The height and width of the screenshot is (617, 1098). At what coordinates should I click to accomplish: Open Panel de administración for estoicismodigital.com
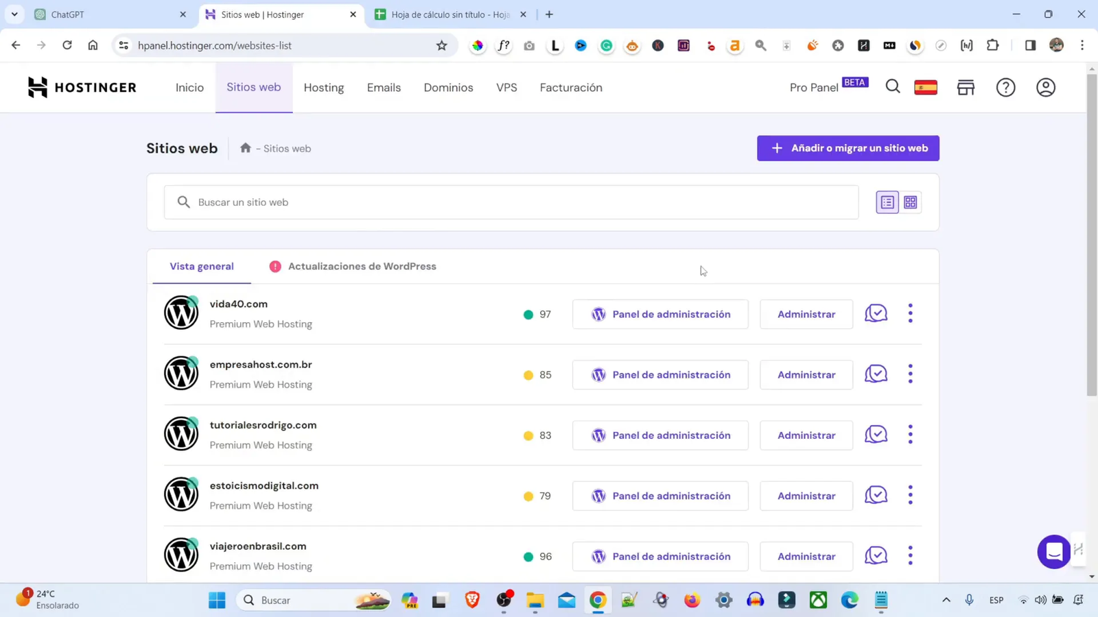[x=659, y=495]
